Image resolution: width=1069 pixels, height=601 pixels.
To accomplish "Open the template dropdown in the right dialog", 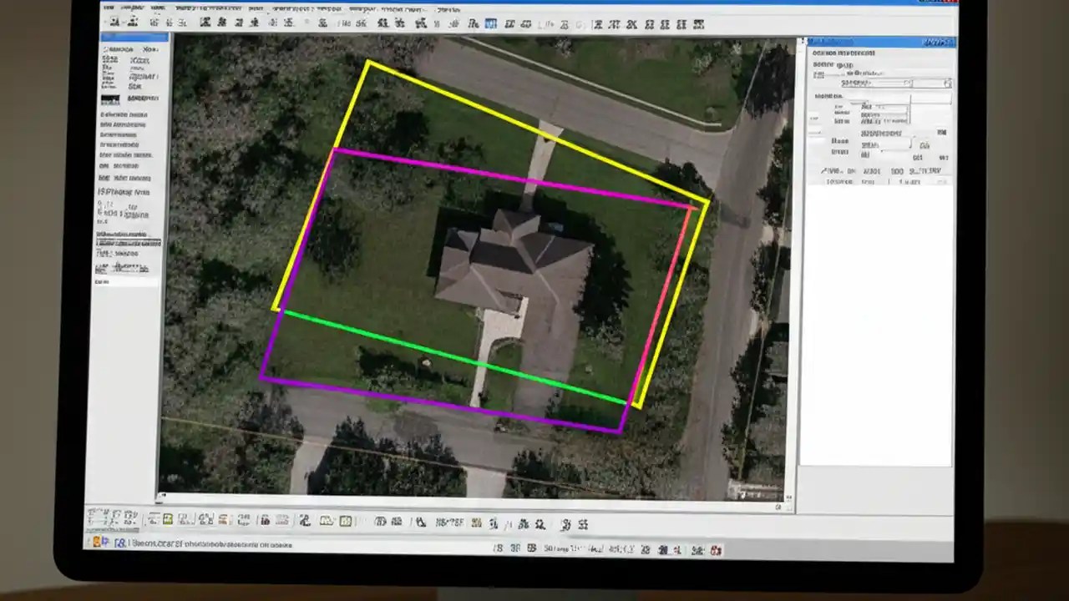I will 910,83.
